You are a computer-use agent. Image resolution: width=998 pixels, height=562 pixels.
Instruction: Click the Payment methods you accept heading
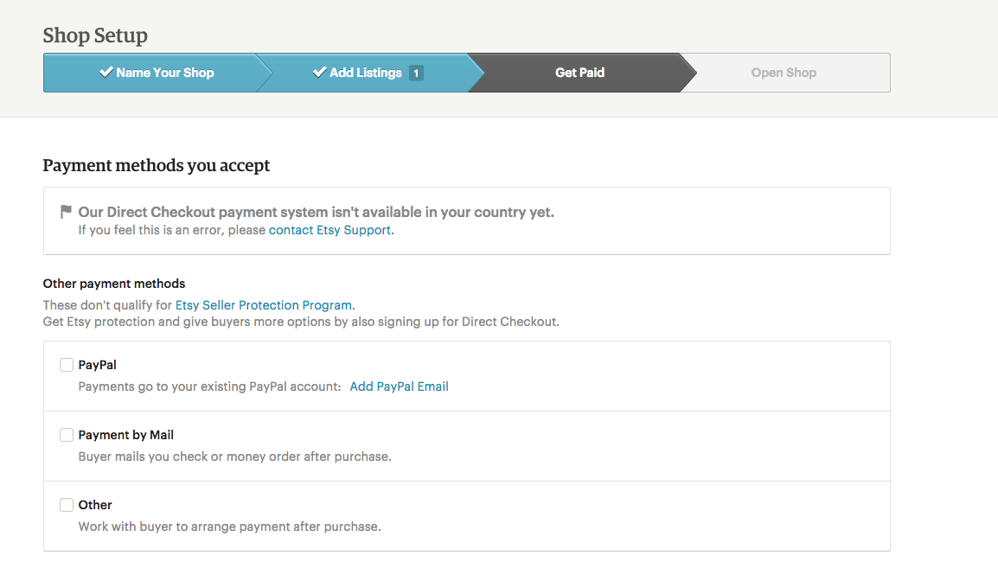(x=156, y=165)
